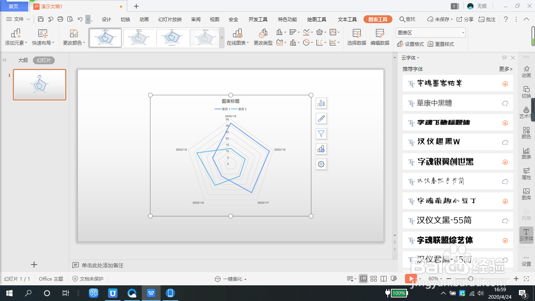Select slide 1 thumbnail in panel
The height and width of the screenshot is (301, 535).
click(x=40, y=85)
